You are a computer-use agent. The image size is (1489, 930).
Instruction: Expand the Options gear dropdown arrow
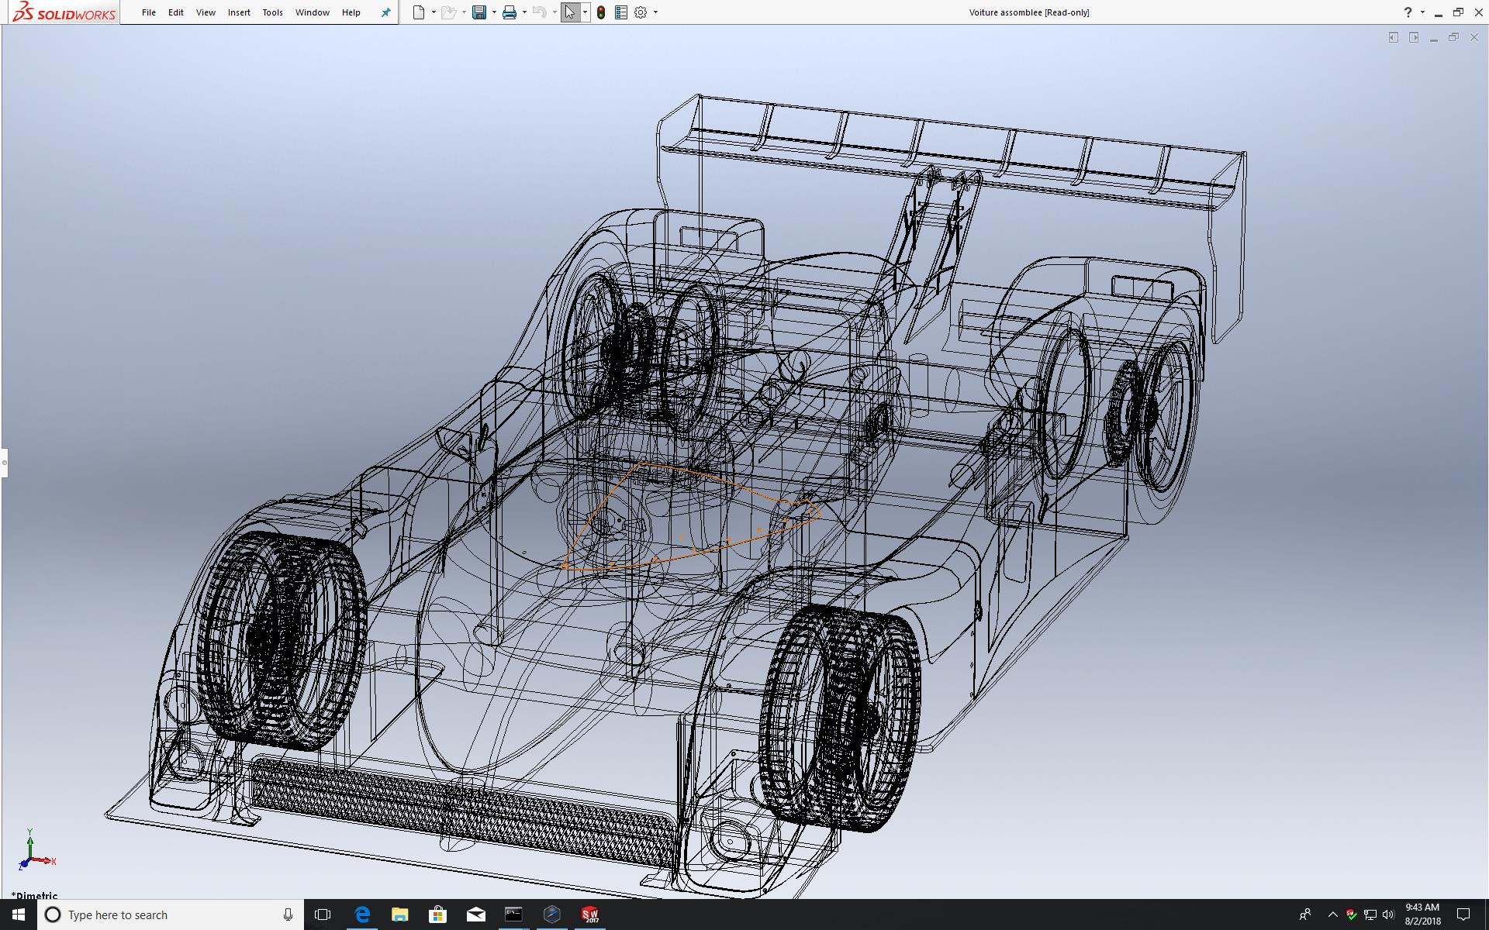(655, 12)
